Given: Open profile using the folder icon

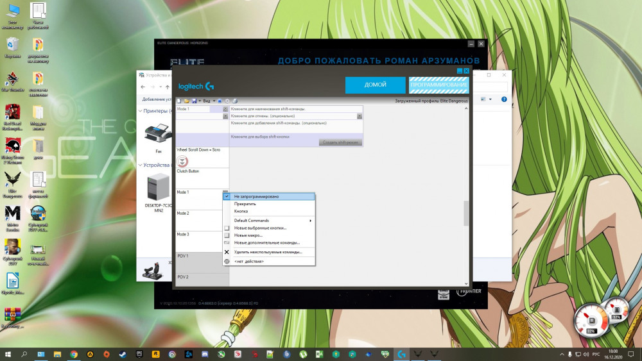Looking at the screenshot, I should pos(186,101).
